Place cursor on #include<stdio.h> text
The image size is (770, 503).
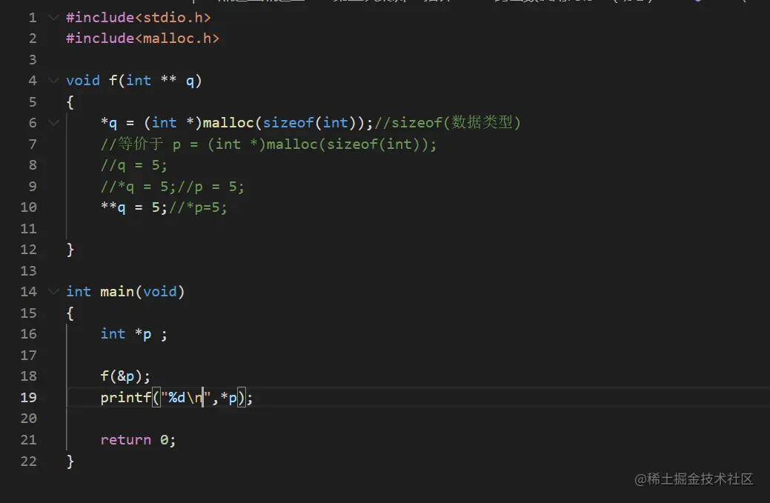click(x=139, y=18)
